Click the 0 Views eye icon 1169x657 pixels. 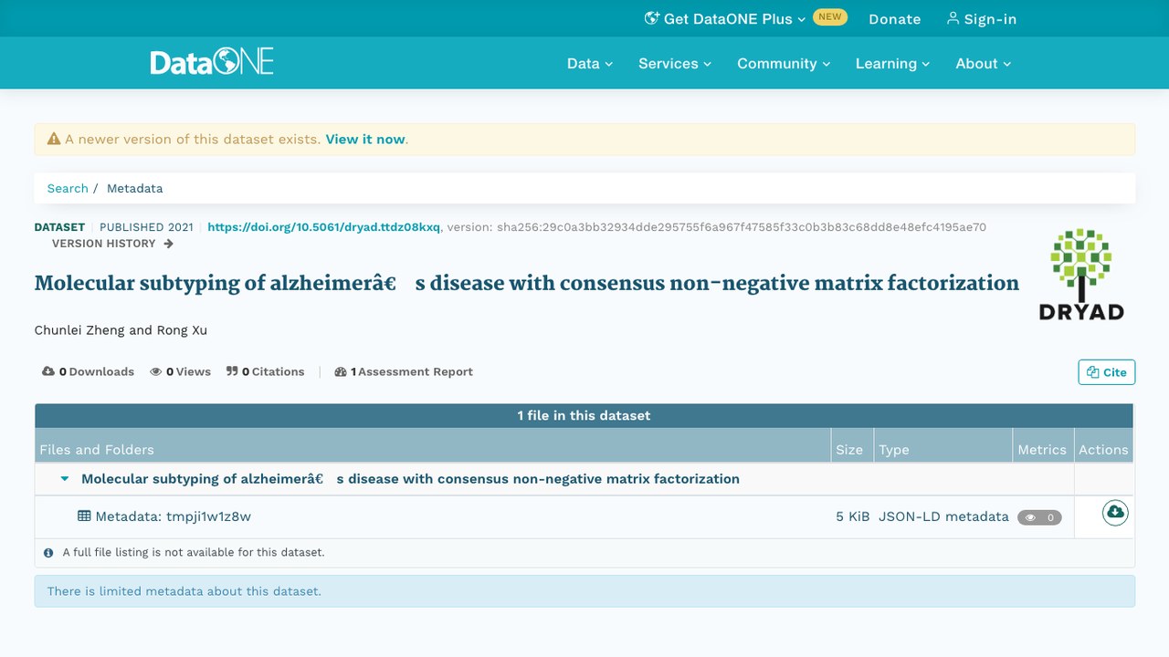[x=156, y=371]
